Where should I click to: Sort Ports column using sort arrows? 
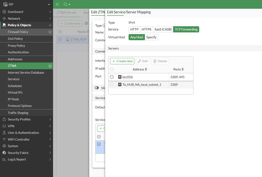(x=183, y=69)
